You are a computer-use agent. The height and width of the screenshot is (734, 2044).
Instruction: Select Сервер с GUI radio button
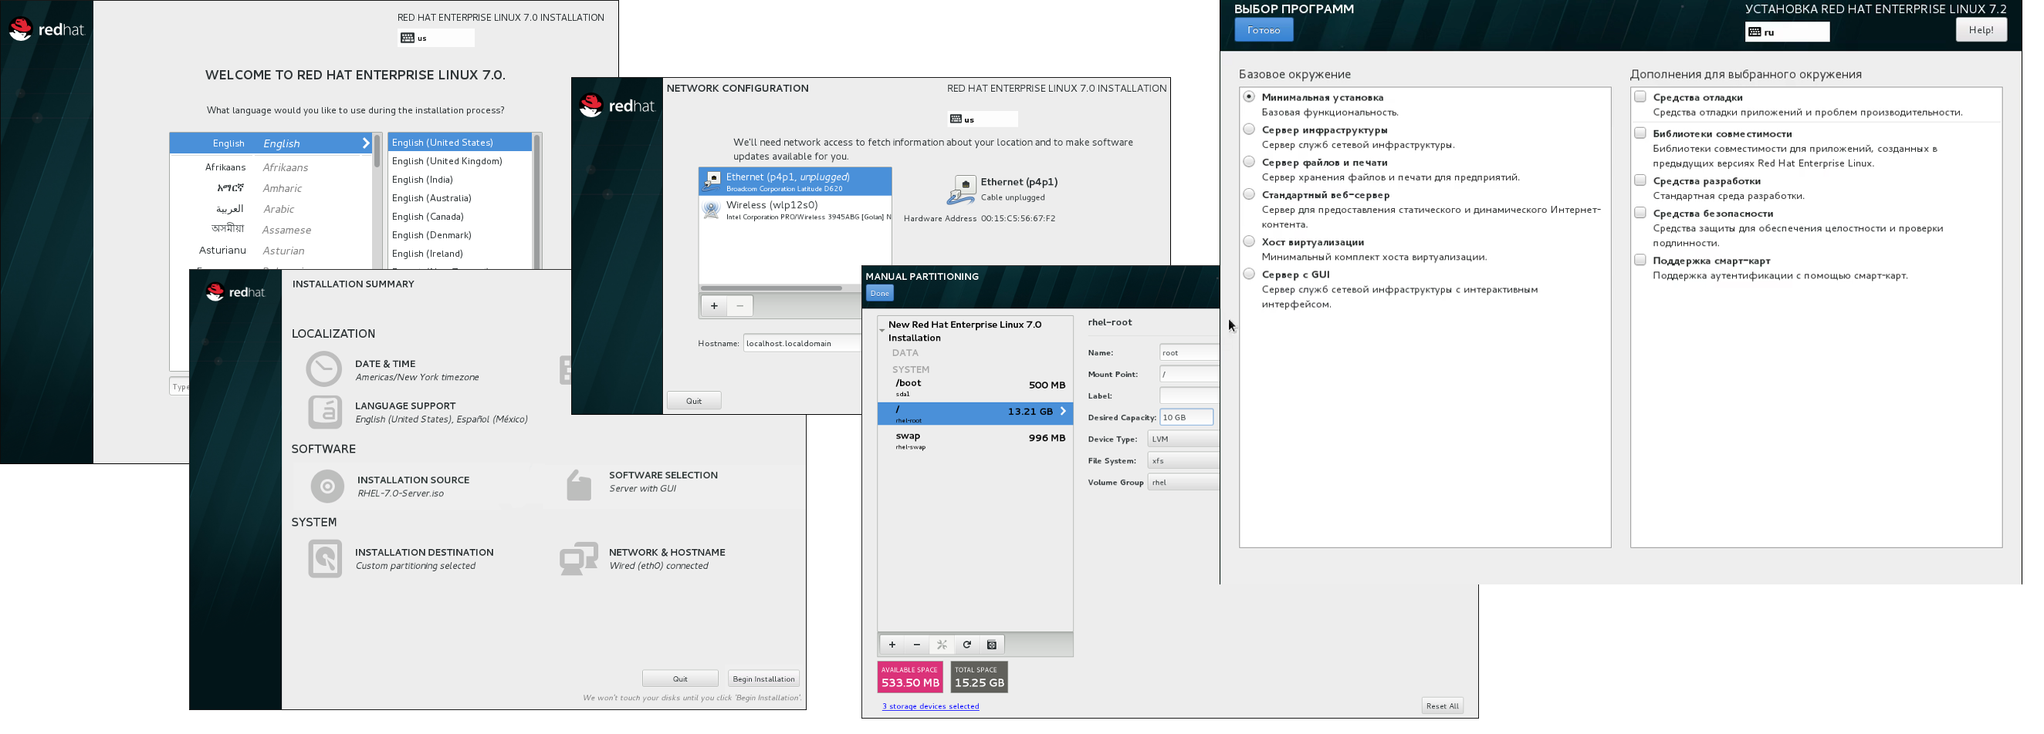point(1249,274)
